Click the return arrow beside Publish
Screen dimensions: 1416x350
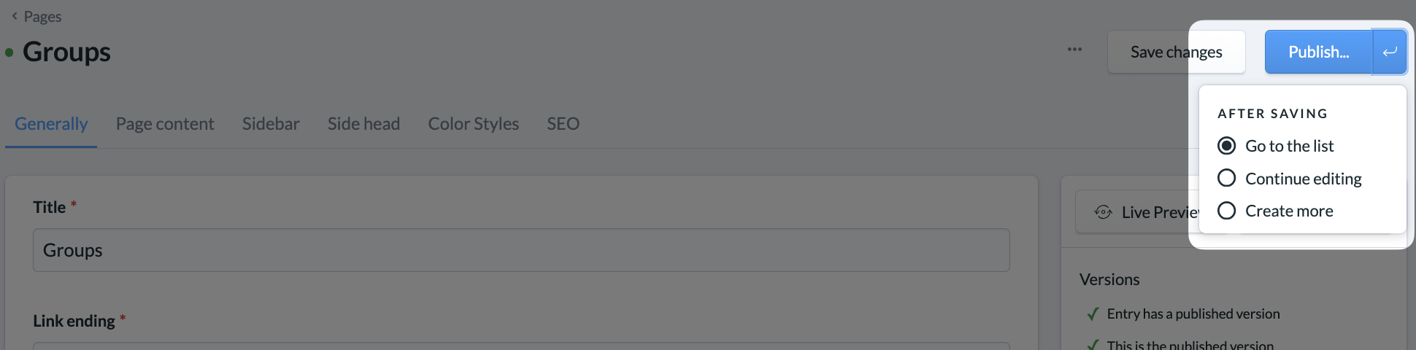(1390, 52)
